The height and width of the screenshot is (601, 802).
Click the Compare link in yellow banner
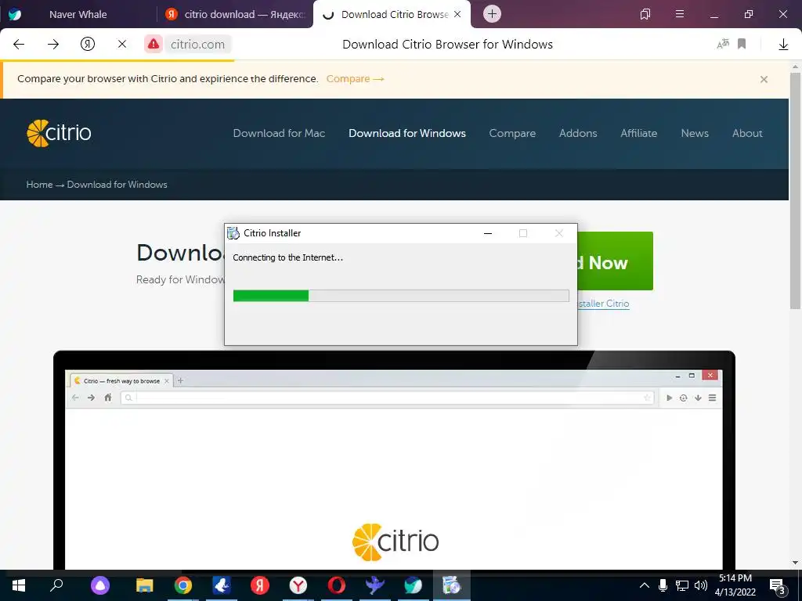355,79
